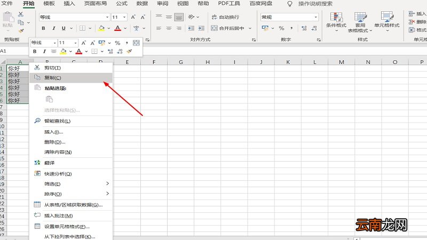This screenshot has width=427, height=240.
Task: Open the 数据 ribbon tab
Action: click(142, 4)
